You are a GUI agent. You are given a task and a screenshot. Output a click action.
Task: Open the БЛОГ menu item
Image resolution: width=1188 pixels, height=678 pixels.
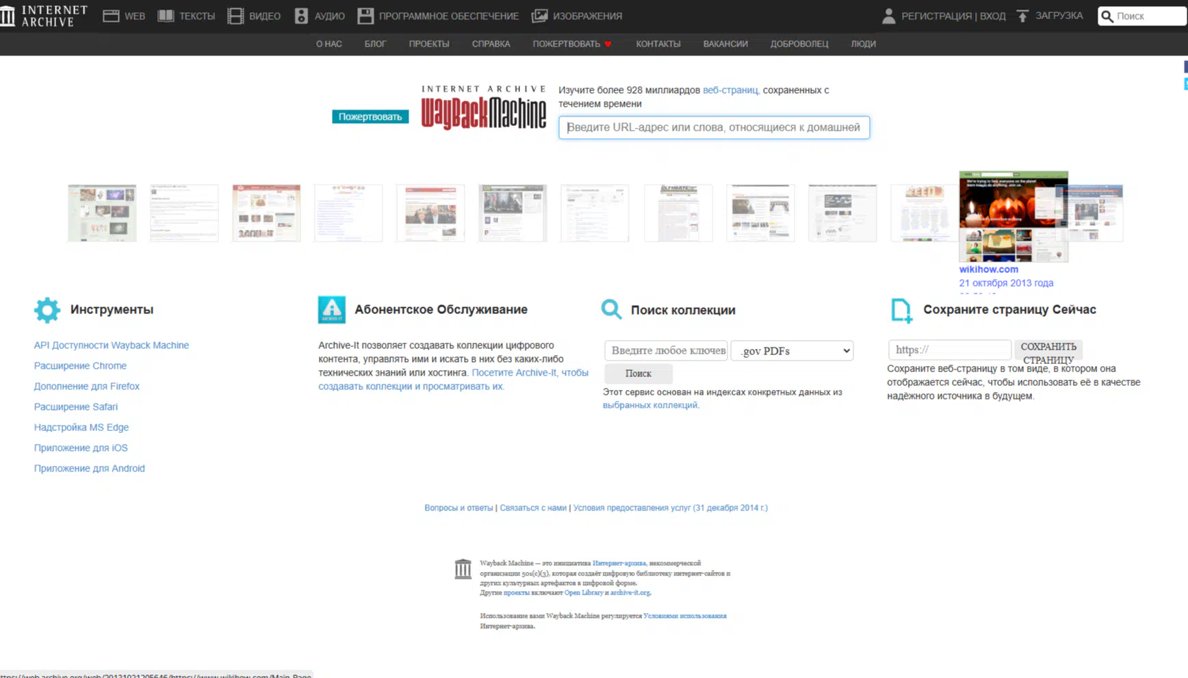375,44
